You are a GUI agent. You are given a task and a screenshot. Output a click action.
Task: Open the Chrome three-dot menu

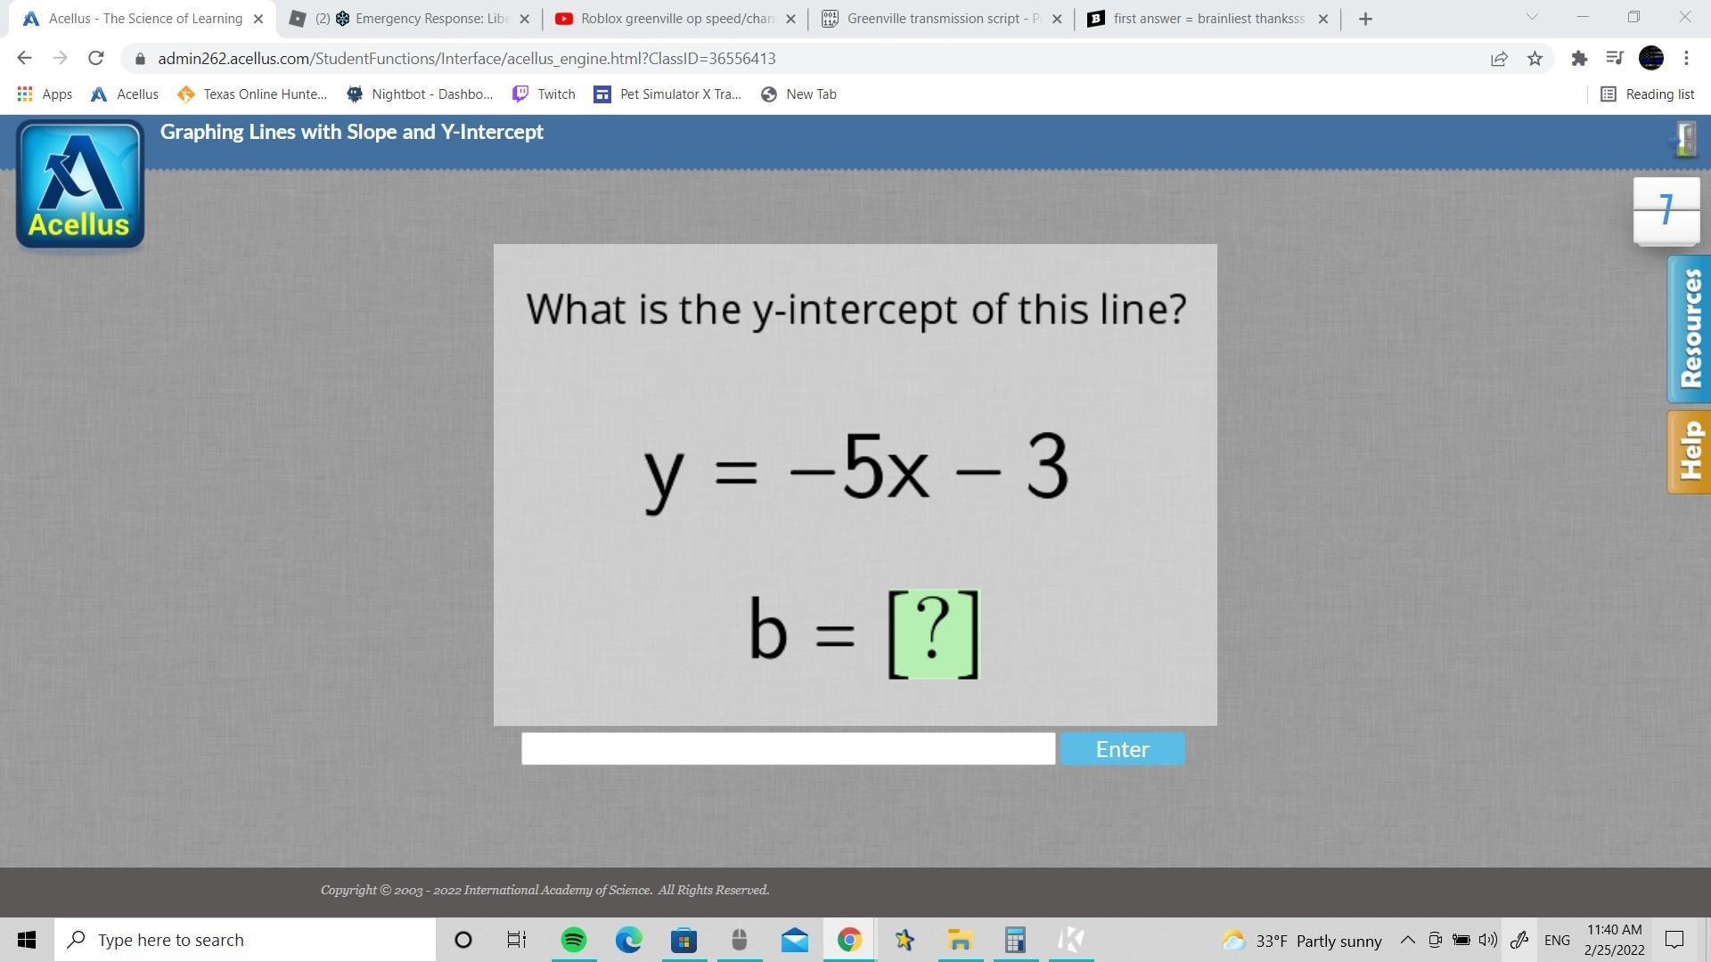tap(1686, 59)
